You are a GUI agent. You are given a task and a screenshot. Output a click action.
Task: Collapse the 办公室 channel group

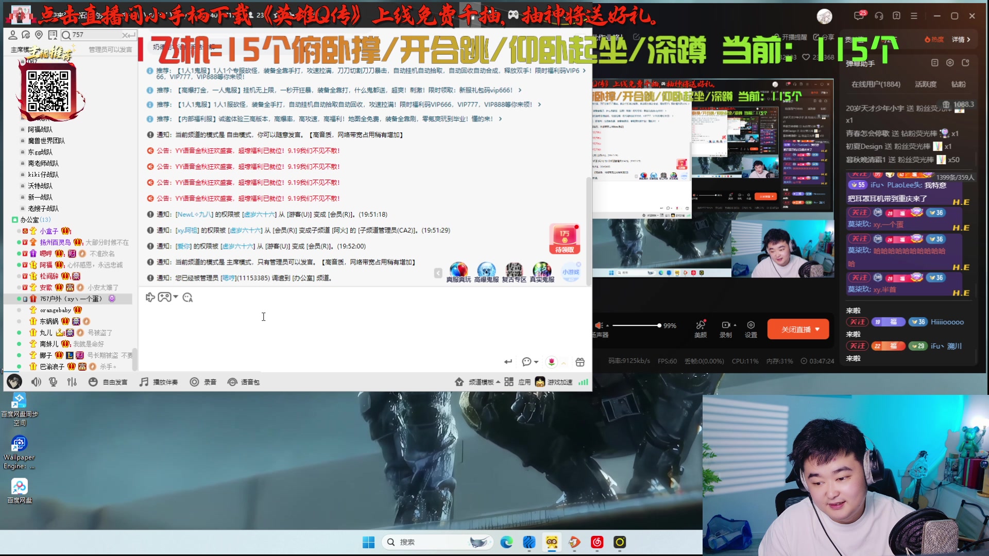pos(15,220)
